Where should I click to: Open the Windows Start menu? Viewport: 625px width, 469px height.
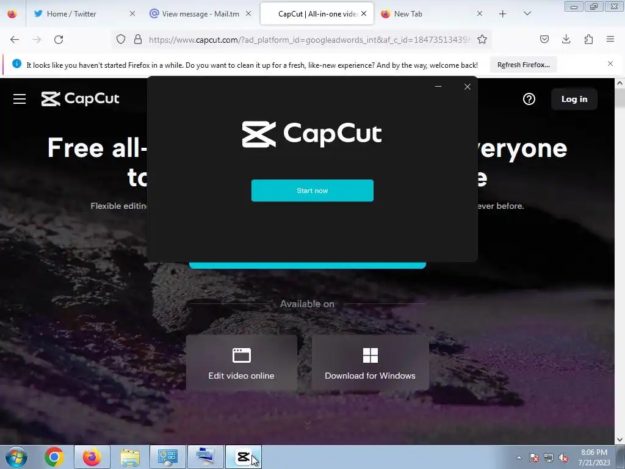tap(16, 457)
